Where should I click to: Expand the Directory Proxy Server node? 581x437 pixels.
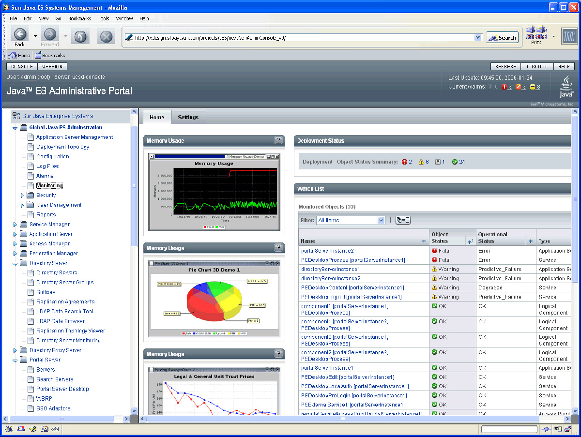(15, 350)
